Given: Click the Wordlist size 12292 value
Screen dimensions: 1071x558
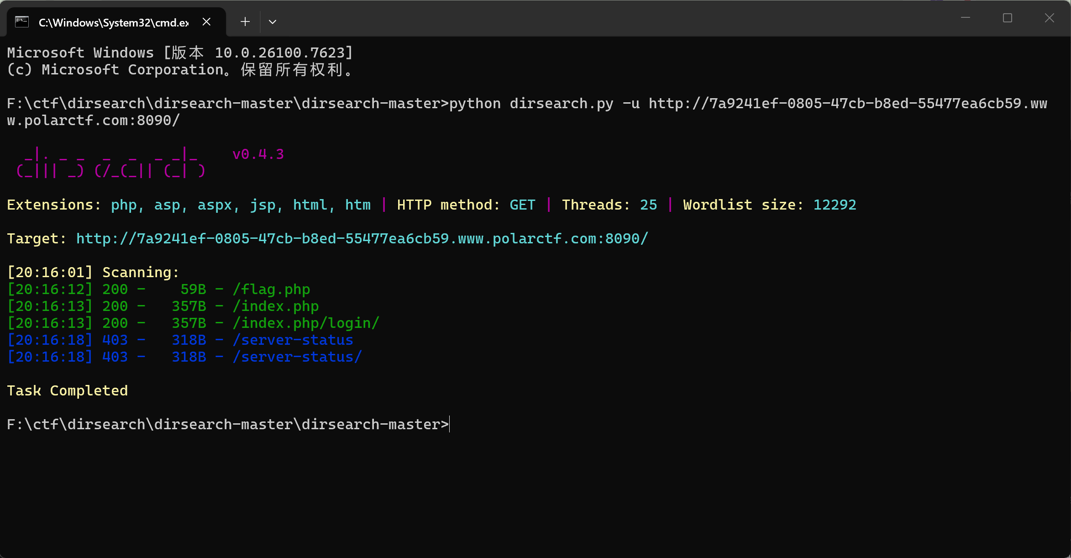Looking at the screenshot, I should (835, 205).
